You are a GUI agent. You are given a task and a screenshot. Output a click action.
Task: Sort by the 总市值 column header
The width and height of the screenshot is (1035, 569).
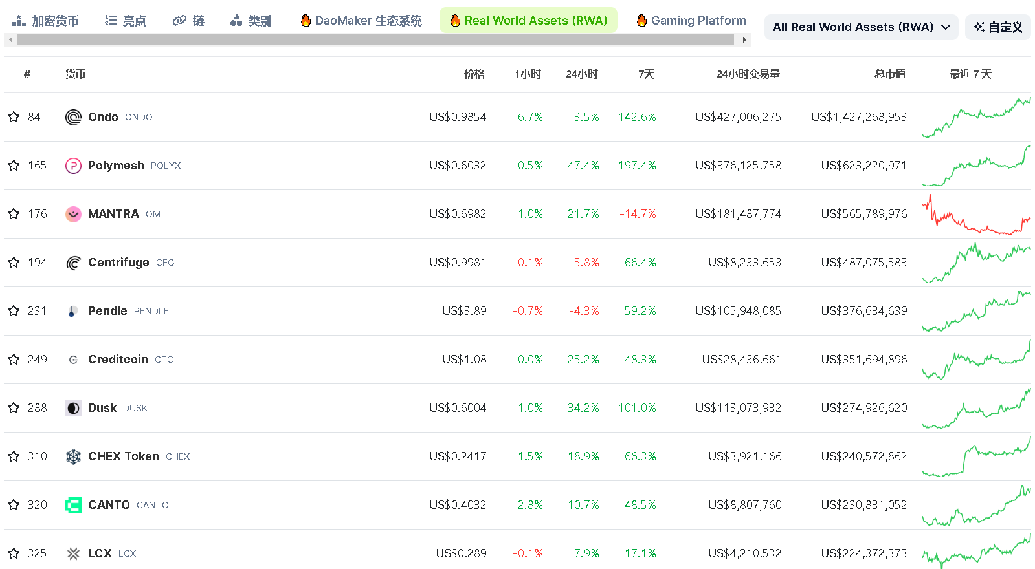tap(889, 74)
